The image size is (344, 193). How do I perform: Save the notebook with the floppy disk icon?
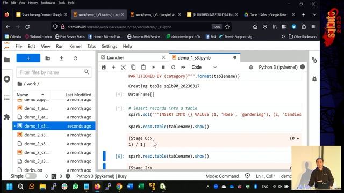pos(104,67)
